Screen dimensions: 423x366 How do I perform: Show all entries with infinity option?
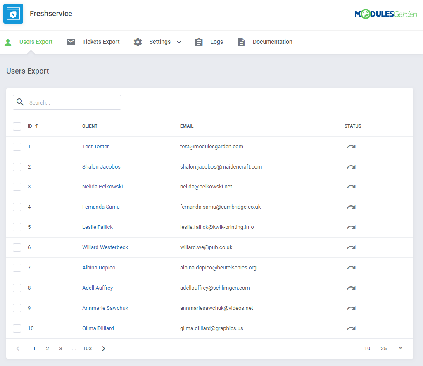point(400,348)
